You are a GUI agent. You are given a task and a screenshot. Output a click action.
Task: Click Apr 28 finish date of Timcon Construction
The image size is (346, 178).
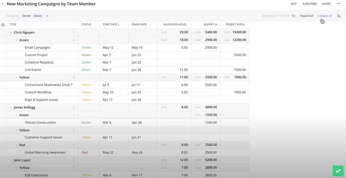[x=137, y=122]
